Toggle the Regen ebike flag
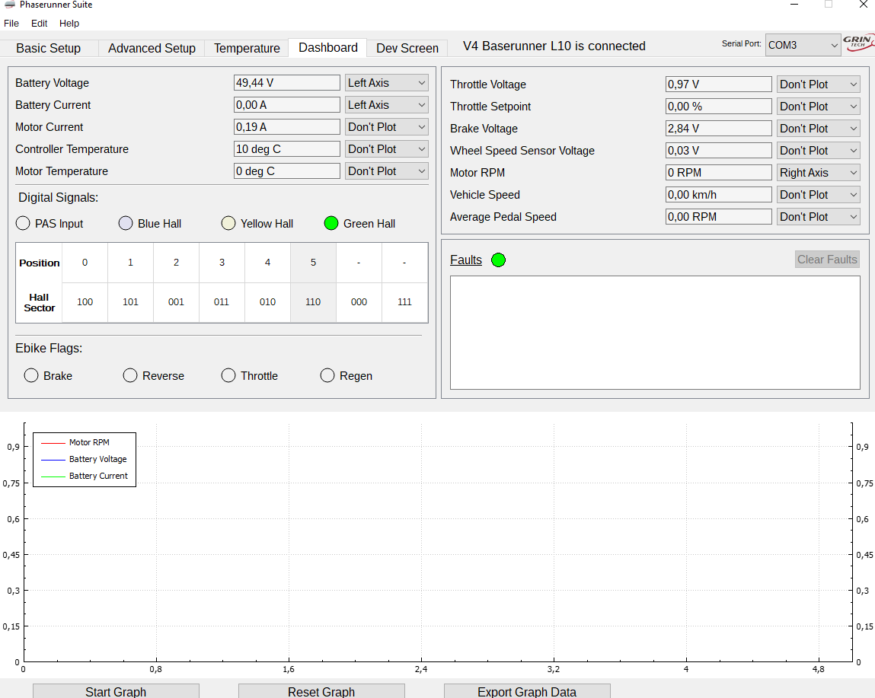 click(x=327, y=375)
